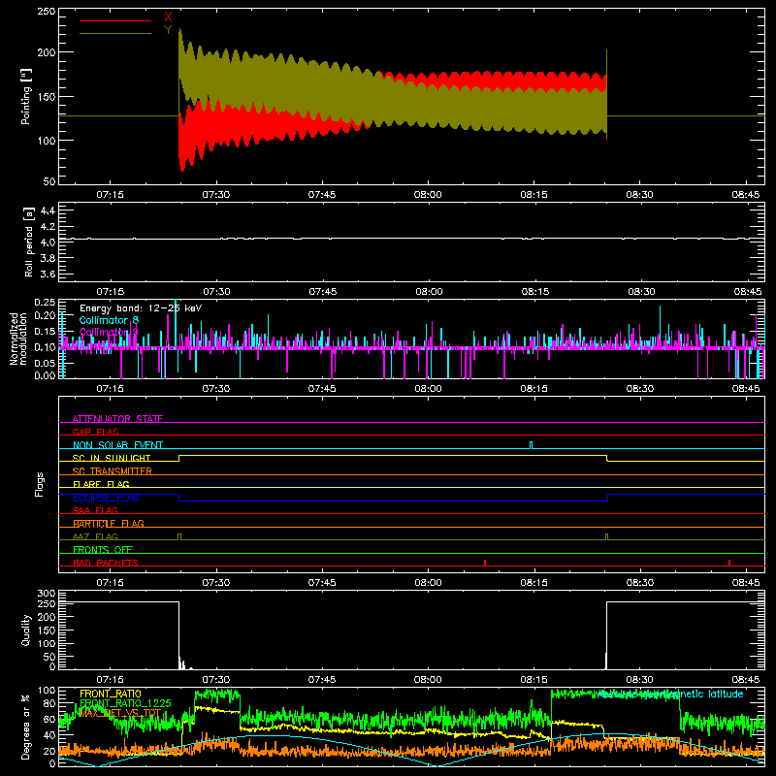The height and width of the screenshot is (776, 776).
Task: Select the yellow FRONT_RATIO legend text
Action: (x=111, y=694)
